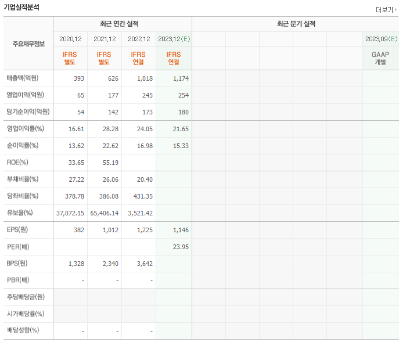Screen dimensions: 399x342
Task: Click the PBR(배) row label
Action: [18, 280]
